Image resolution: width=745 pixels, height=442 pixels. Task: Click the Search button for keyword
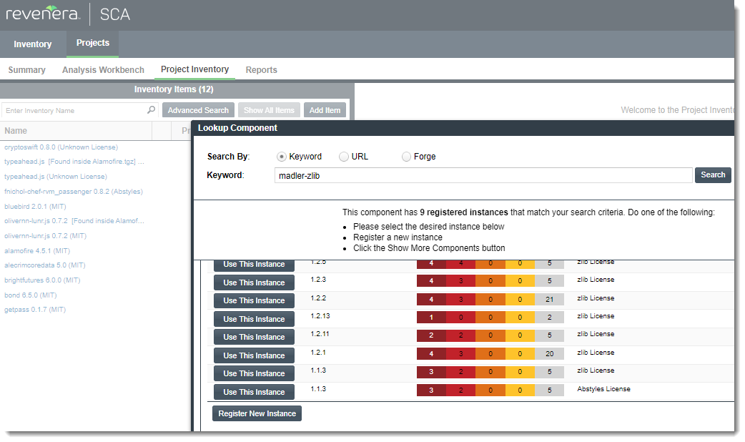pyautogui.click(x=713, y=175)
